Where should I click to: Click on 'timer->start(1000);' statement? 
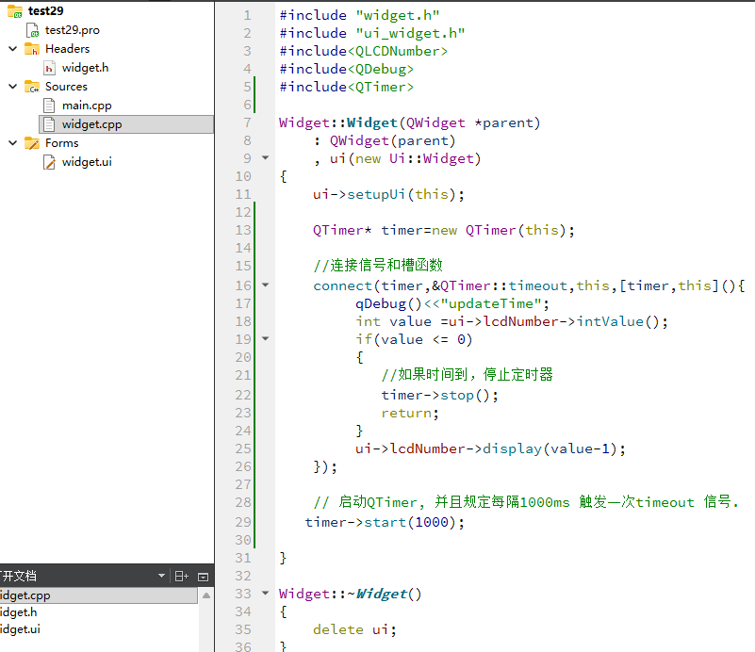pos(385,522)
